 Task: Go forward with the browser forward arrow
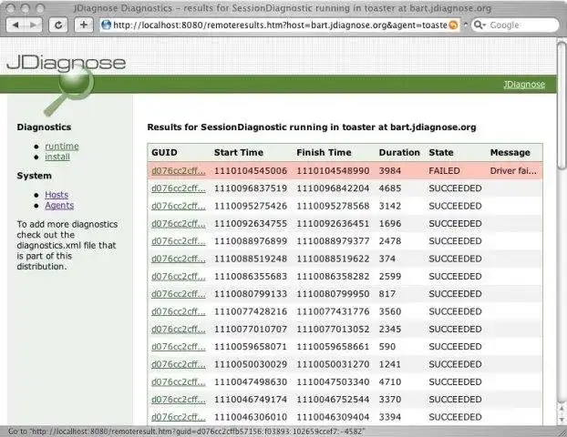(33, 25)
